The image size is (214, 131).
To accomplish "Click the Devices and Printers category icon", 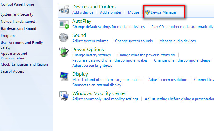I will coord(64,10).
